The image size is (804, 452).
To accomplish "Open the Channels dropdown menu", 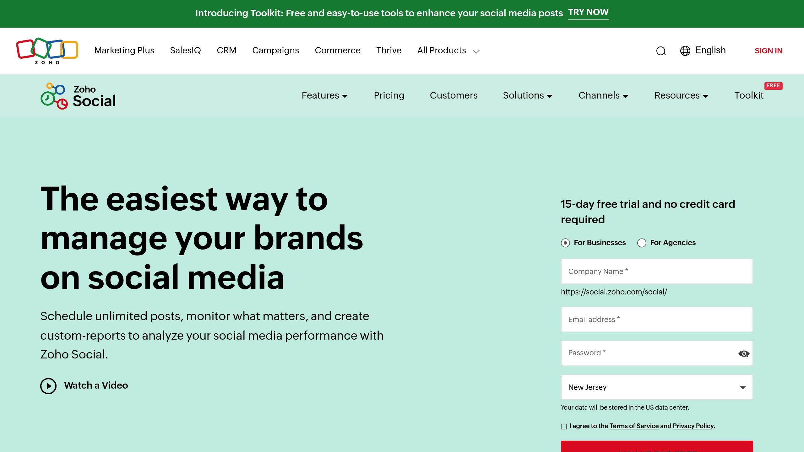I will (x=604, y=95).
